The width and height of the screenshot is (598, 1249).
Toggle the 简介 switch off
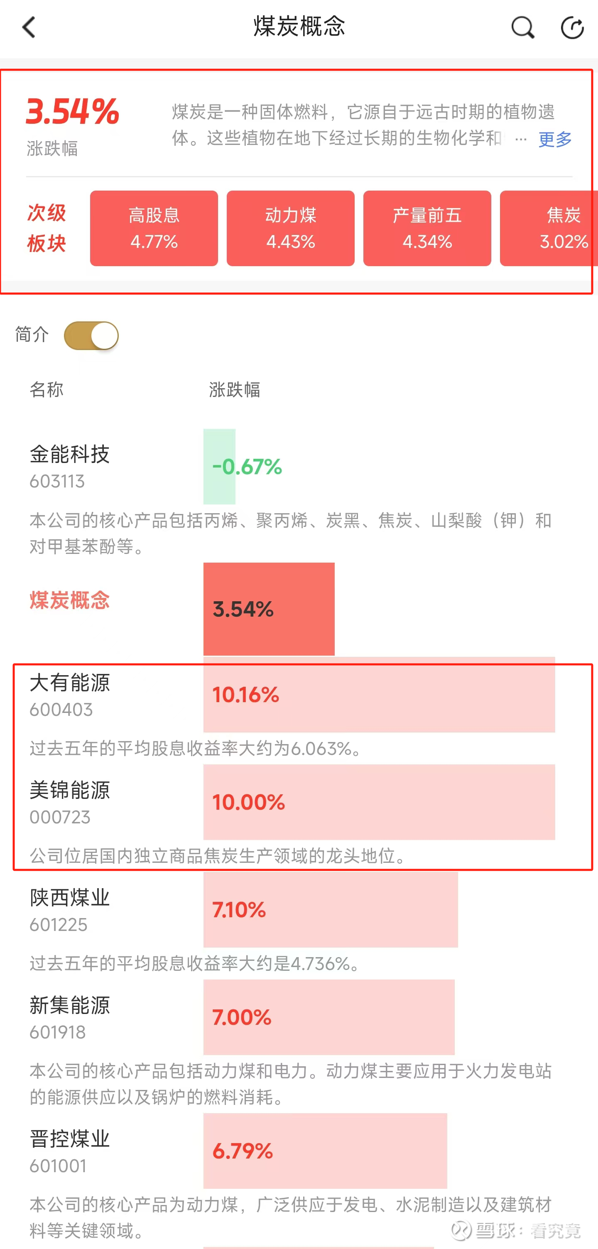91,336
